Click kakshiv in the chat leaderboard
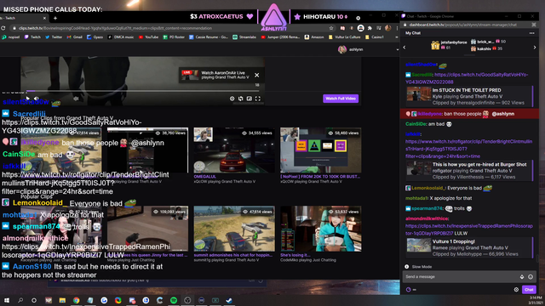545x306 pixels. 486,49
